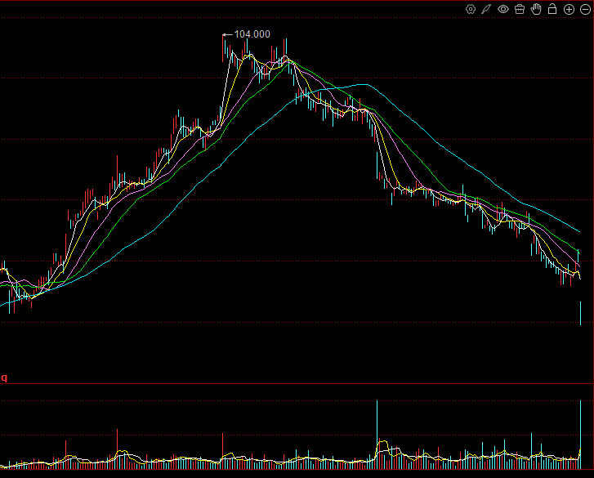Click the small marker left of 104.000
Viewport: 594px width, 478px height.
pyautogui.click(x=226, y=34)
